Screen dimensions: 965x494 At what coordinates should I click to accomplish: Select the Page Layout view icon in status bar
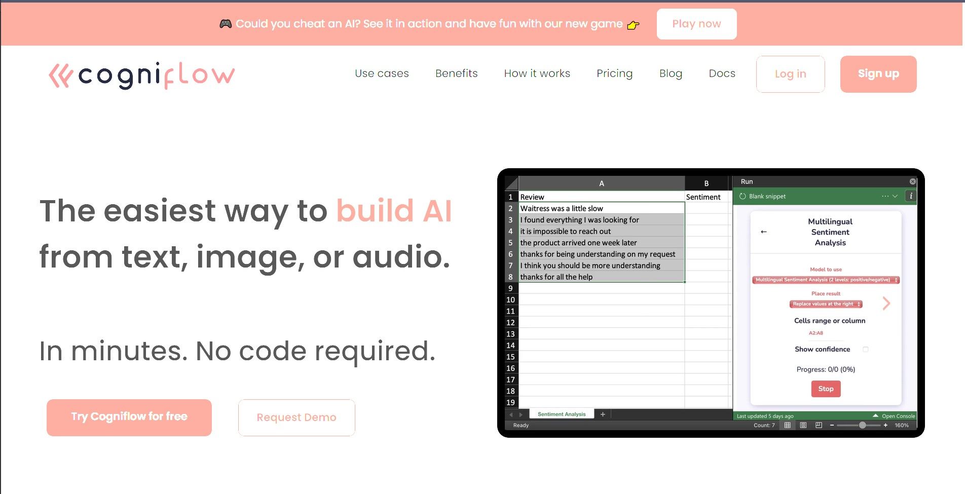(803, 425)
